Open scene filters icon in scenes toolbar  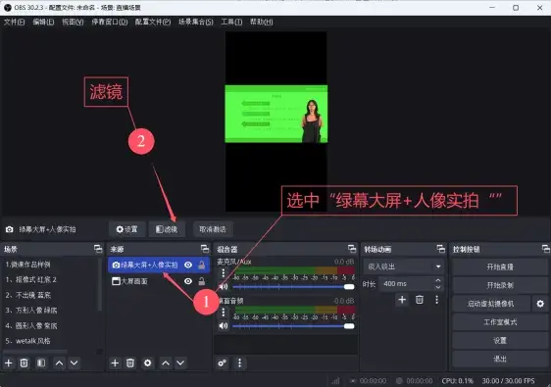41,363
